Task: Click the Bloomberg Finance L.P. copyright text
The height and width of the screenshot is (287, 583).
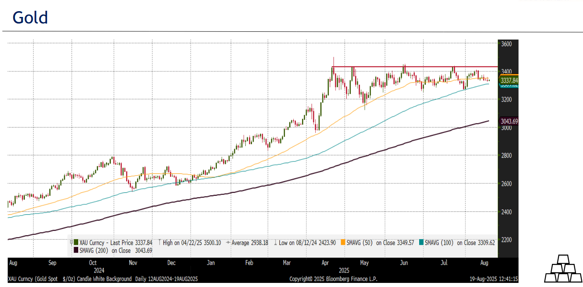Action: (333, 279)
